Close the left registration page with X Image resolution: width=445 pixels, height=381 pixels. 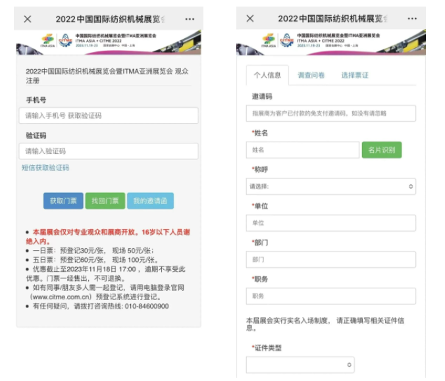click(28, 19)
